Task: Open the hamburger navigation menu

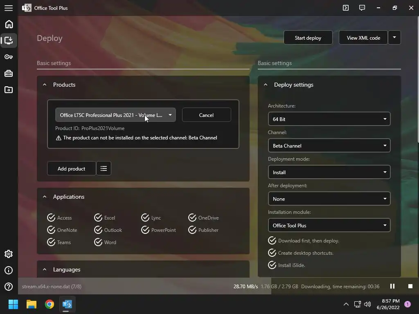Action: (x=9, y=8)
